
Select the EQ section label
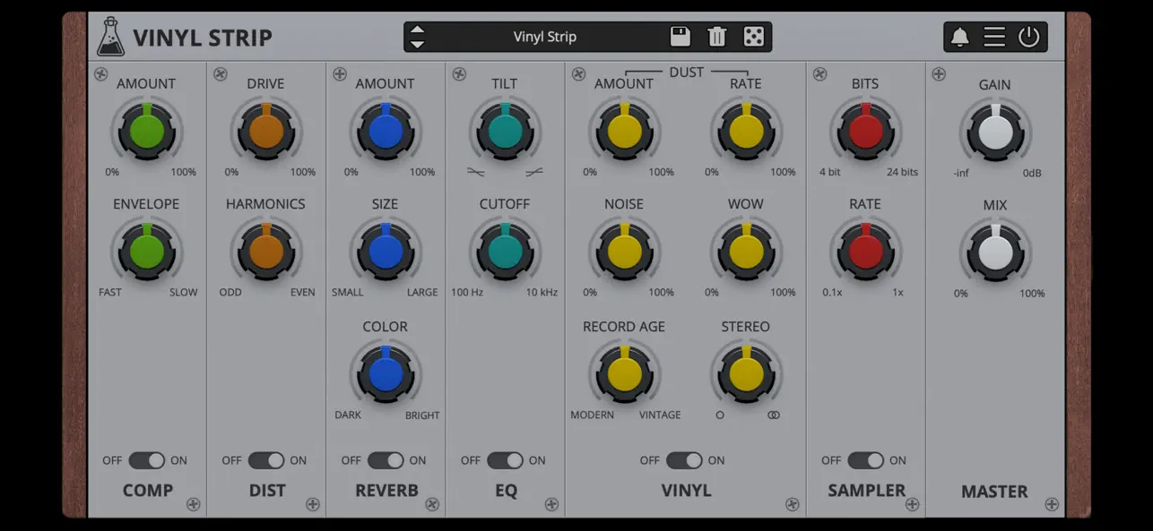504,490
